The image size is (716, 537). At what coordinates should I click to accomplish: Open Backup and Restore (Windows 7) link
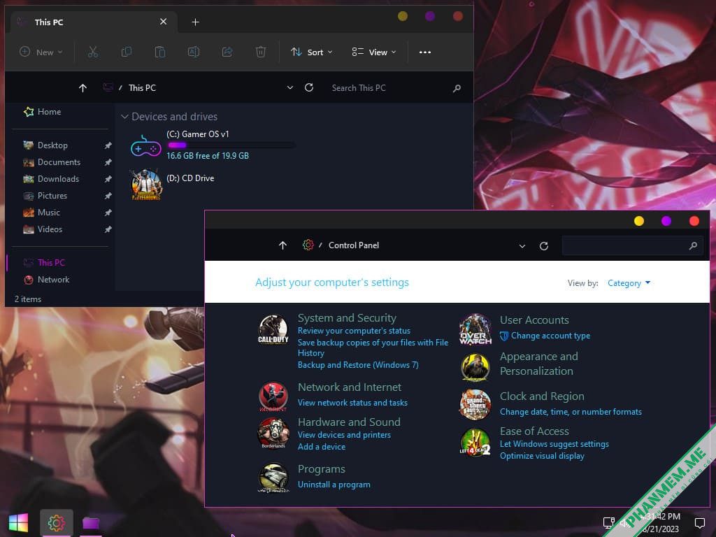(x=358, y=365)
